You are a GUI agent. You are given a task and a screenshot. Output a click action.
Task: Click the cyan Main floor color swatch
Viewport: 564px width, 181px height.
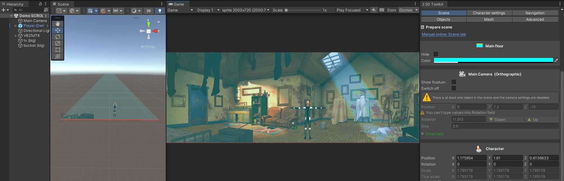(x=493, y=60)
